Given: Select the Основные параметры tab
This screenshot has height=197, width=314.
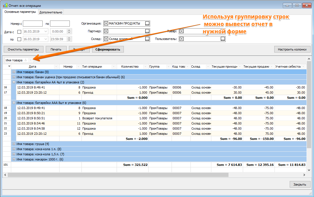Looking at the screenshot, I should (x=20, y=12).
